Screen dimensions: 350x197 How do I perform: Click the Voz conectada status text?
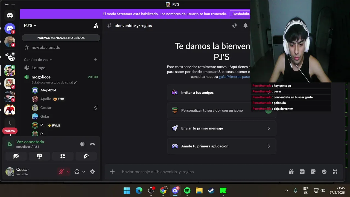point(30,142)
